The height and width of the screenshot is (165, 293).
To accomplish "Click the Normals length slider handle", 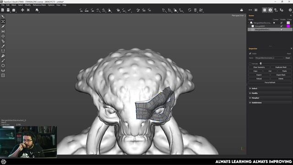I will tap(260, 64).
